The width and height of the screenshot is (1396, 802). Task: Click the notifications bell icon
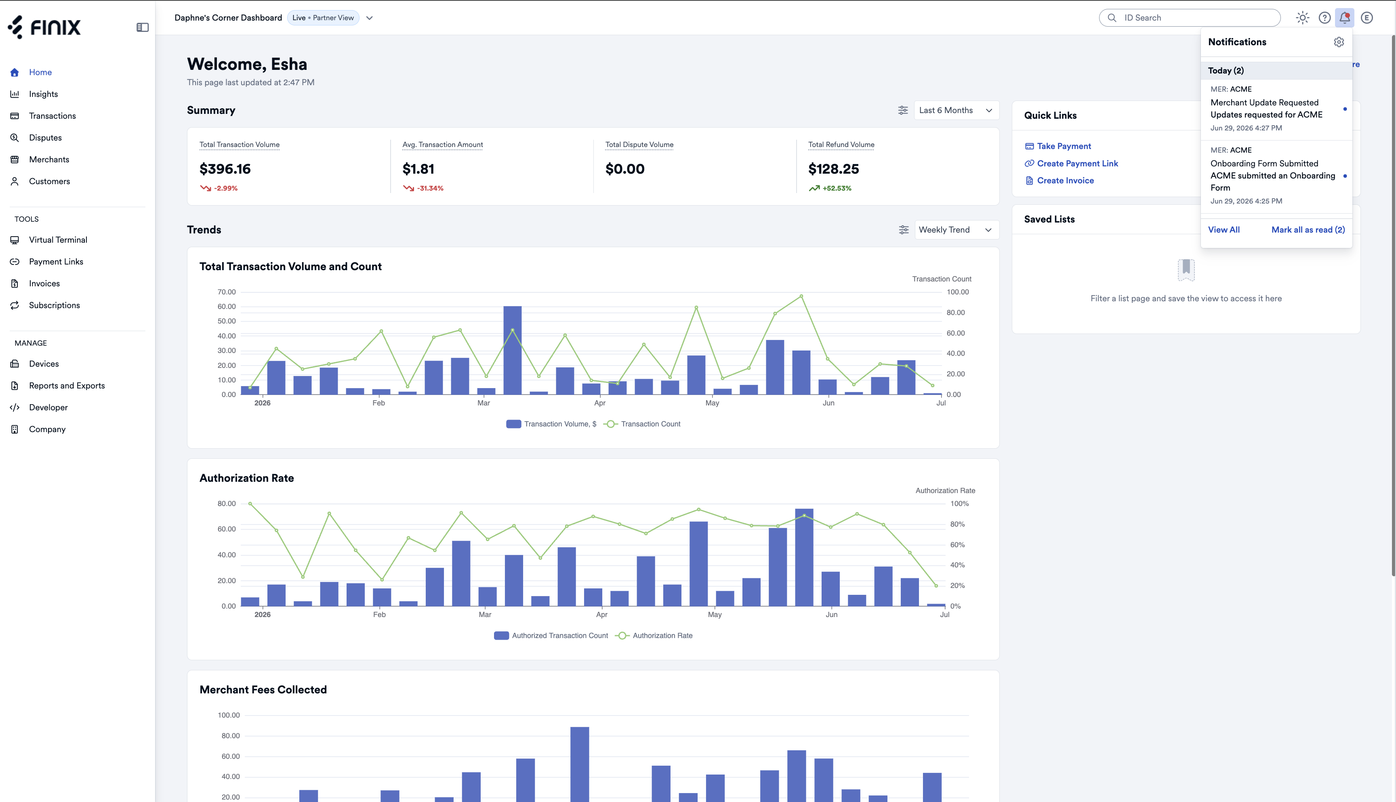(x=1344, y=18)
